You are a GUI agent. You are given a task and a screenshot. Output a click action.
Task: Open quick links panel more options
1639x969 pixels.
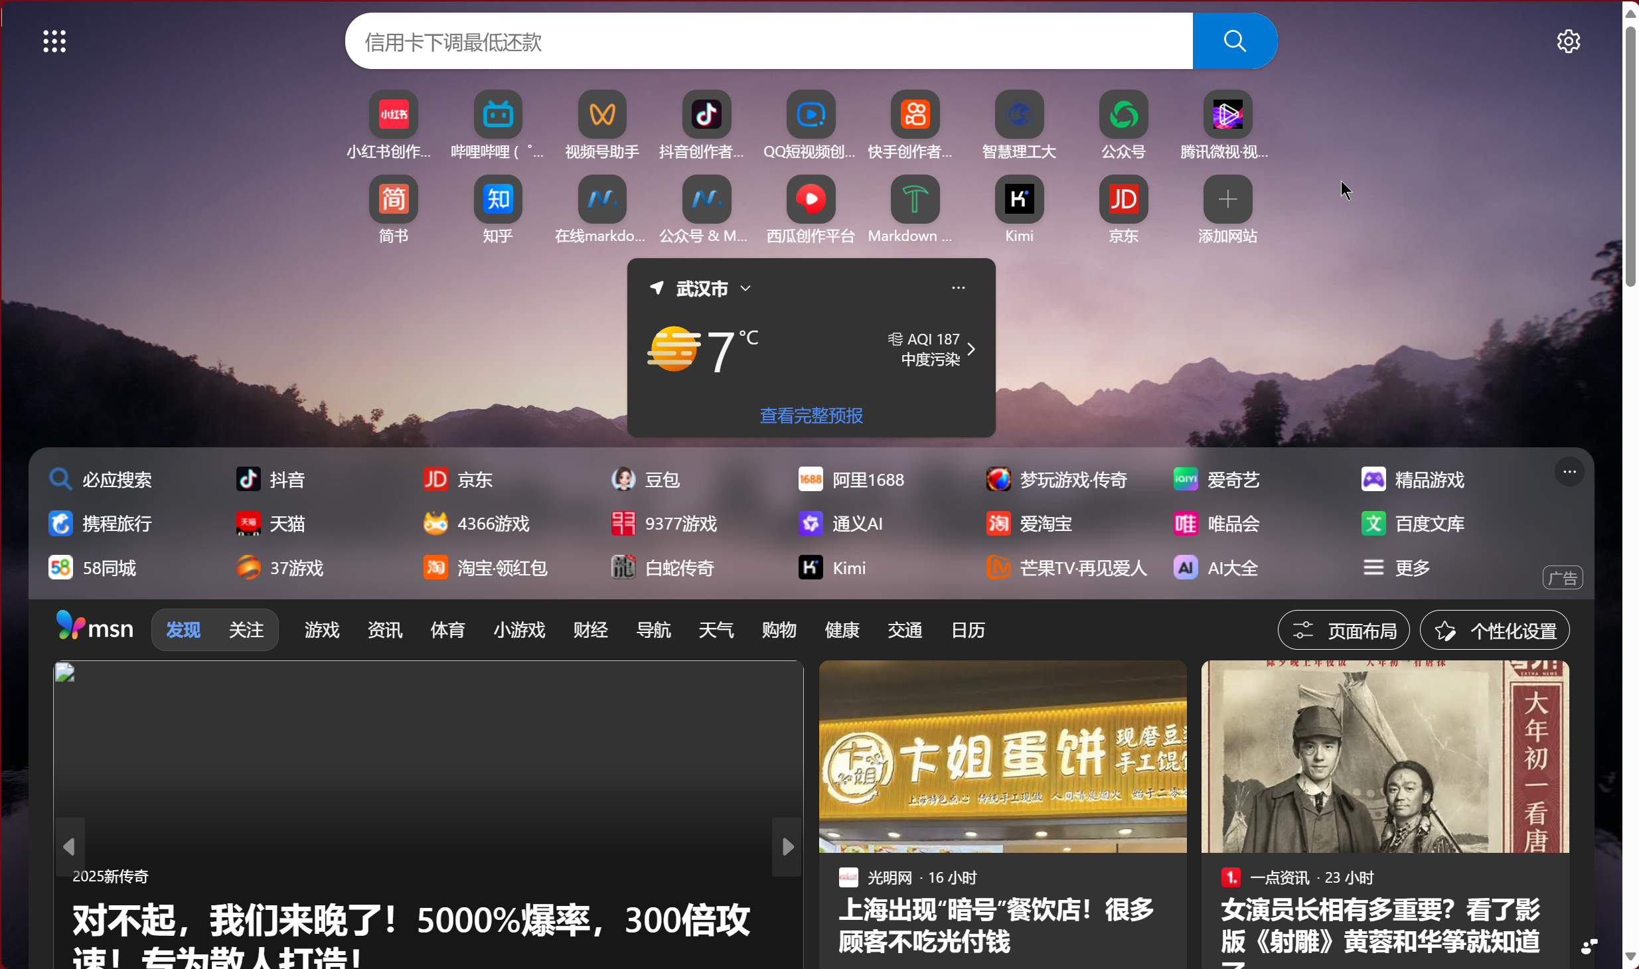[1569, 471]
